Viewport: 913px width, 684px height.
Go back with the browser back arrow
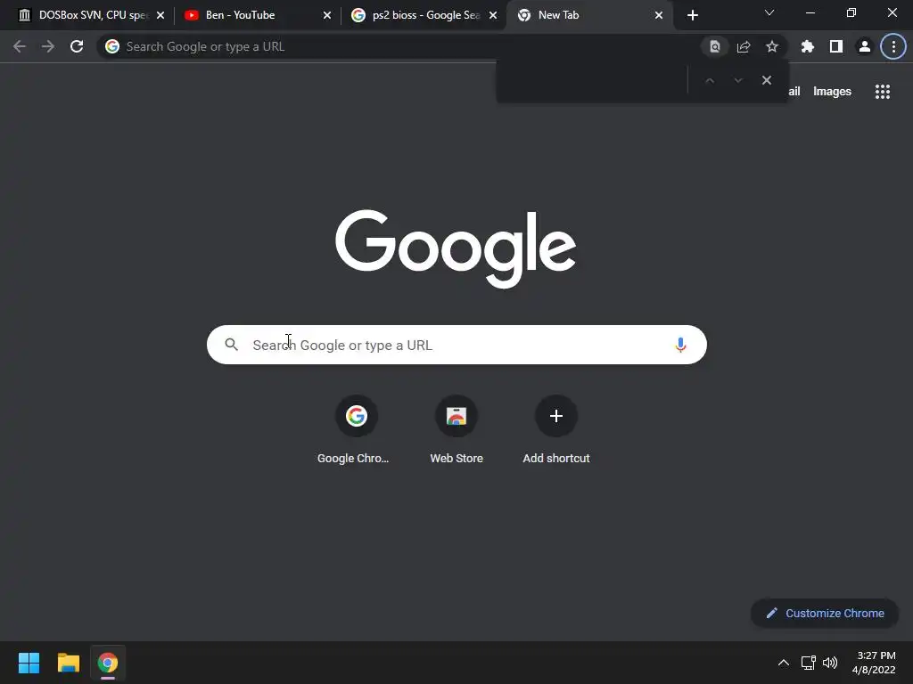pos(20,46)
